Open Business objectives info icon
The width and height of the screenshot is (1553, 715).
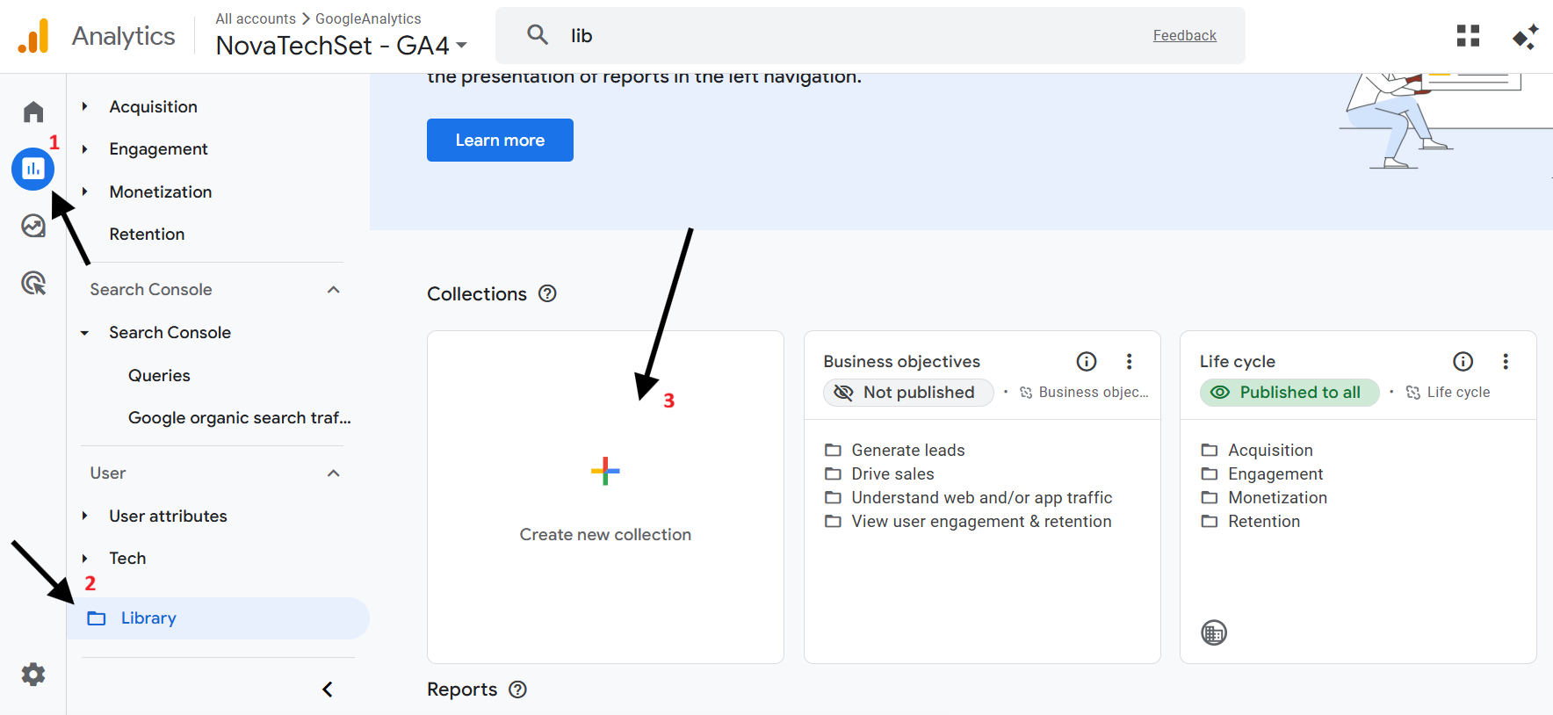pos(1087,361)
